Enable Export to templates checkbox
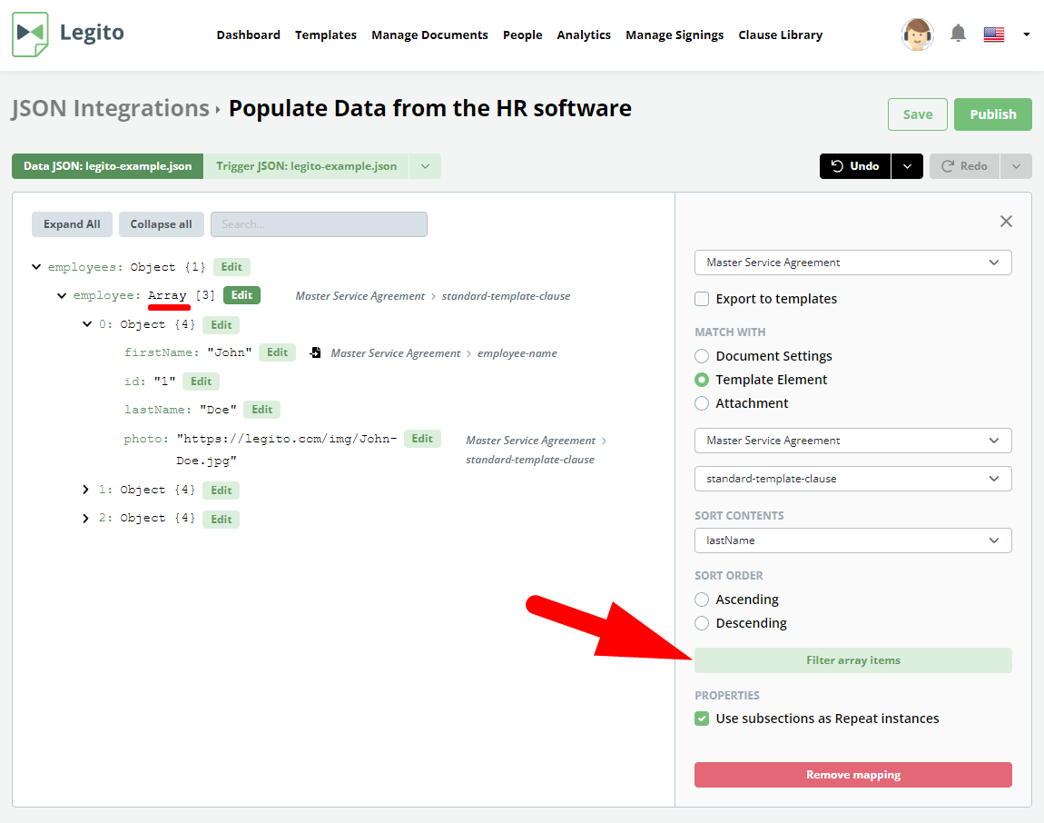The width and height of the screenshot is (1044, 823). click(702, 299)
